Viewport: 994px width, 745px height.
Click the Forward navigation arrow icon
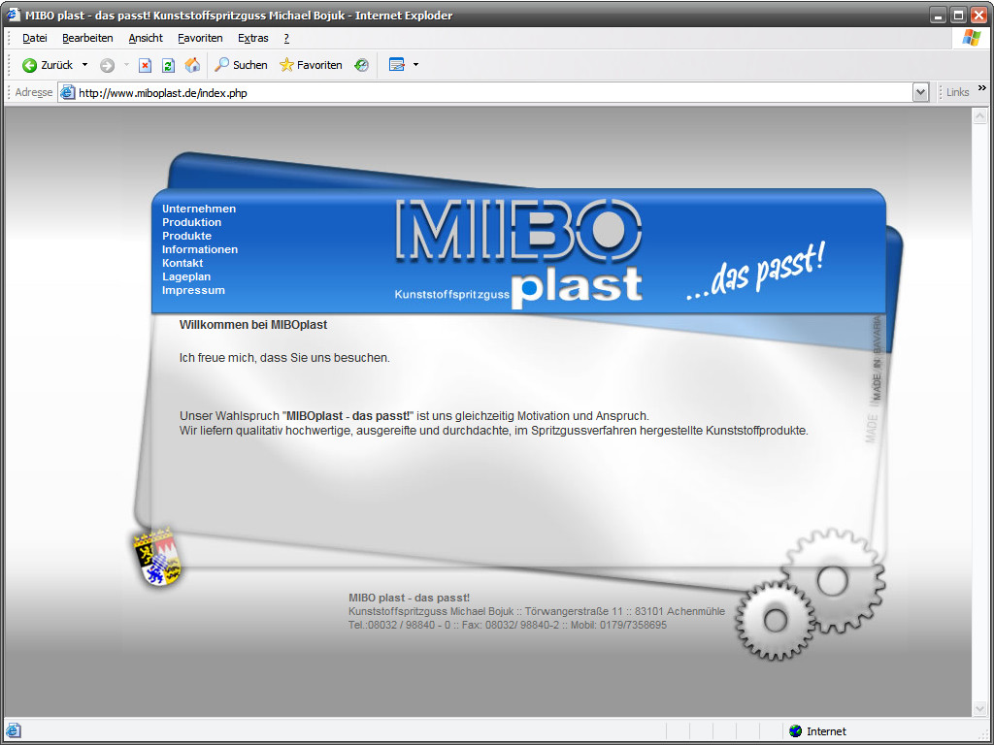pos(107,65)
